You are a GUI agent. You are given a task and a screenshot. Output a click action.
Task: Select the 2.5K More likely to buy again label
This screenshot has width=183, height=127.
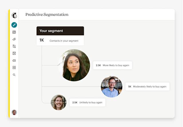click(x=112, y=65)
